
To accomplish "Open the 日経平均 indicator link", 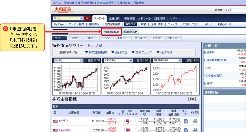I will (x=209, y=52).
